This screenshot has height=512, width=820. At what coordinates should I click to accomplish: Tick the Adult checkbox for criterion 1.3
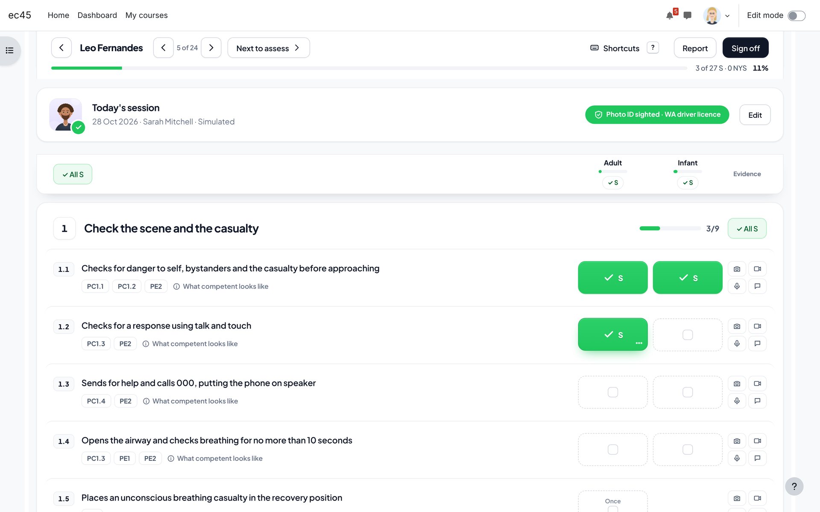pyautogui.click(x=613, y=392)
